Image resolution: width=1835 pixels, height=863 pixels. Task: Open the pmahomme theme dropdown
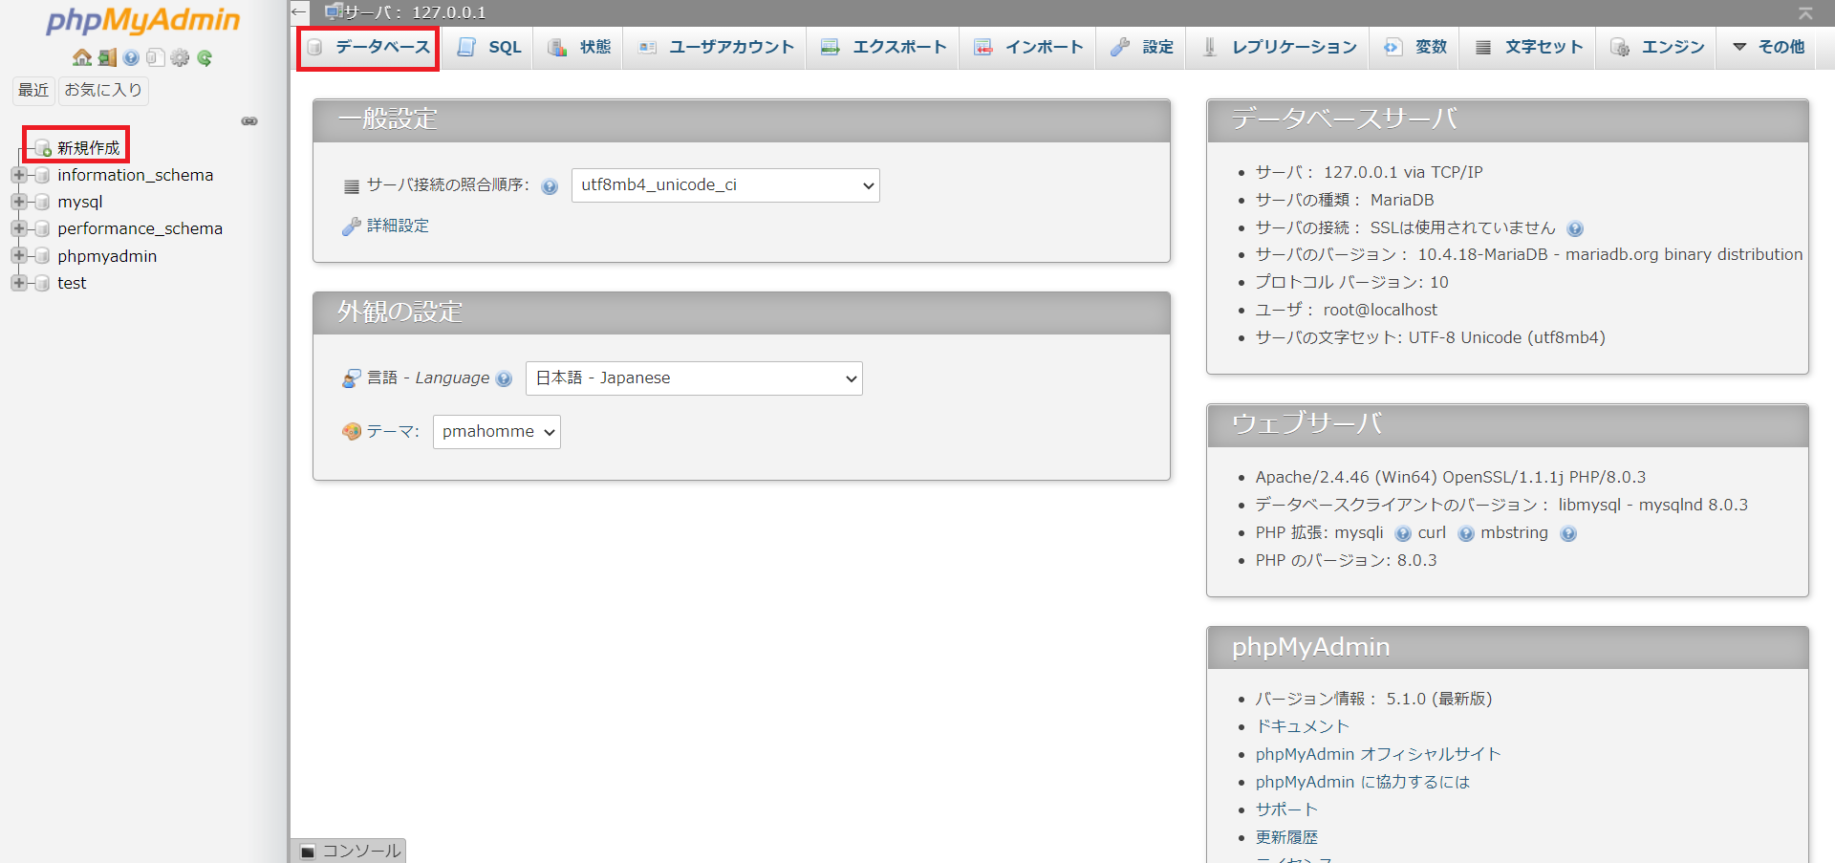coord(497,432)
